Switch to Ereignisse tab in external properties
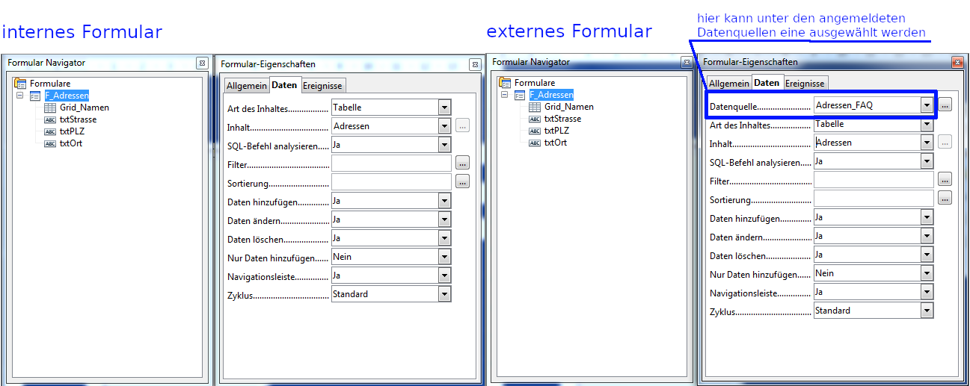 click(x=805, y=84)
